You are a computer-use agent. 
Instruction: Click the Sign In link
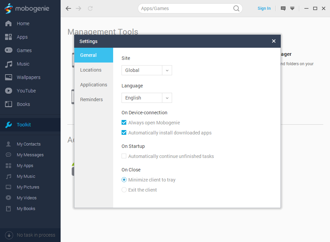pyautogui.click(x=264, y=8)
